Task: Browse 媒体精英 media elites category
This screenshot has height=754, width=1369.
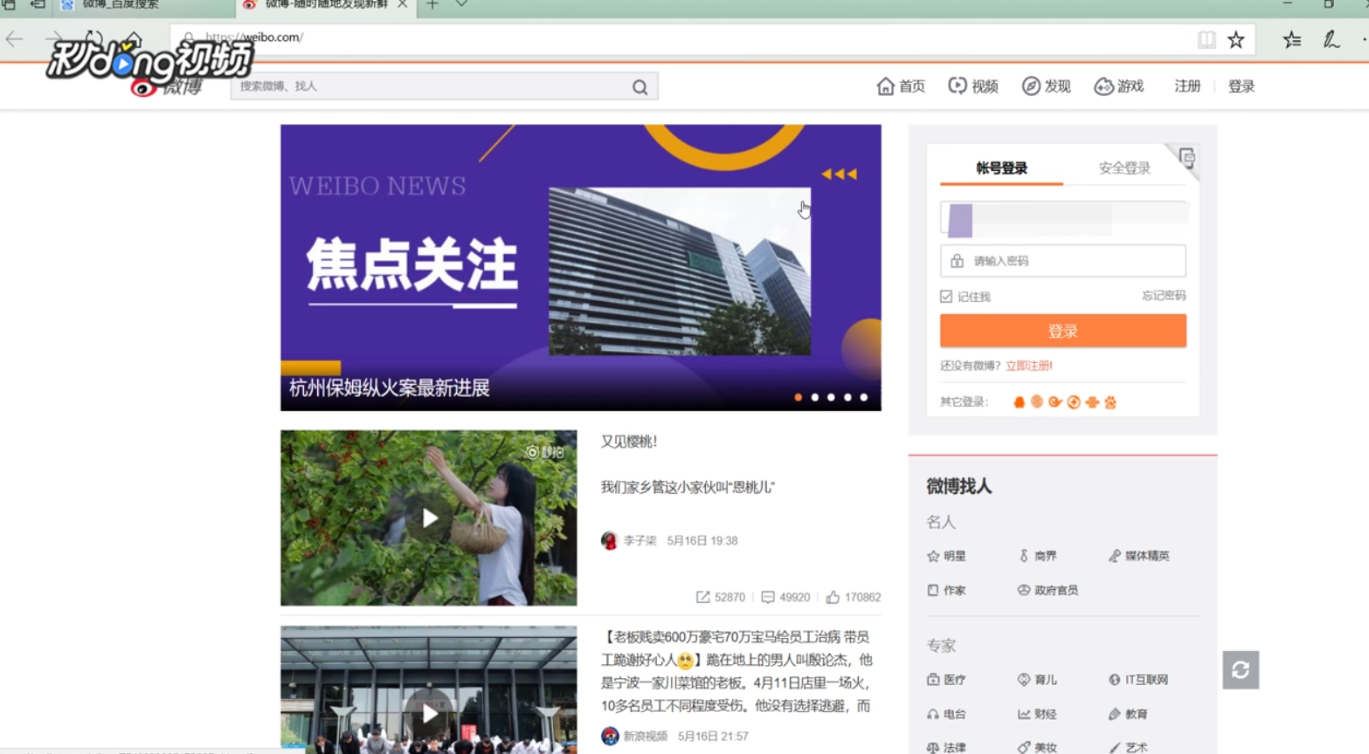Action: click(1139, 556)
